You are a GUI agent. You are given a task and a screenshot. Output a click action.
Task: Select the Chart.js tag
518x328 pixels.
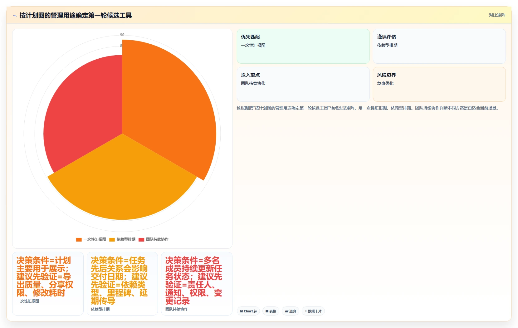248,311
